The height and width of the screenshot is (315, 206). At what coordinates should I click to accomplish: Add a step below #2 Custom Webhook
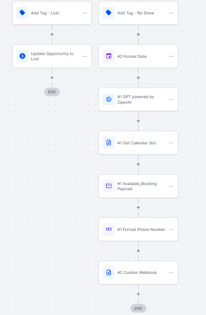pos(138,294)
